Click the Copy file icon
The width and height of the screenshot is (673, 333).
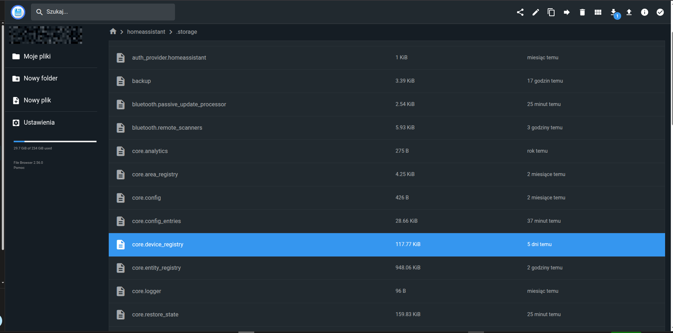551,12
